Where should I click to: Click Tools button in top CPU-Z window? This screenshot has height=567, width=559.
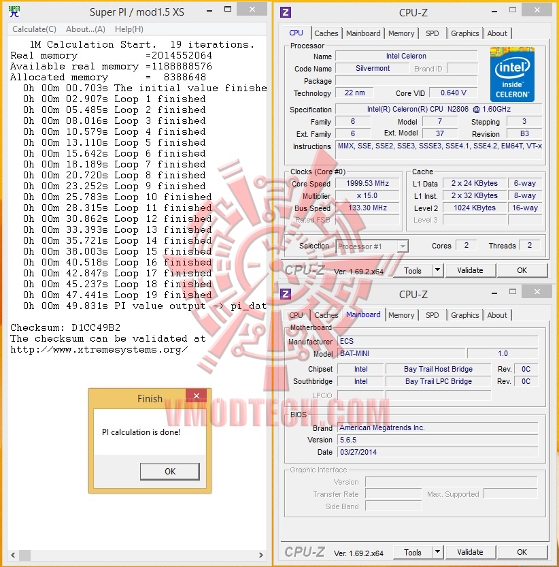[413, 270]
